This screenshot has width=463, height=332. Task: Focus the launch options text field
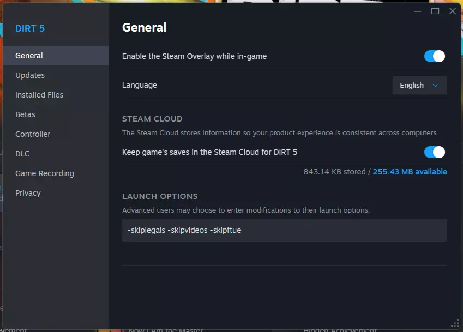click(x=284, y=230)
